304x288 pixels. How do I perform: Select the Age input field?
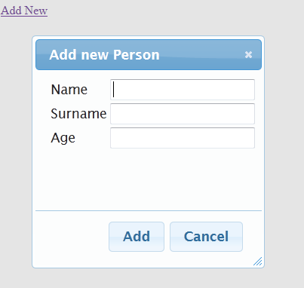click(x=183, y=138)
